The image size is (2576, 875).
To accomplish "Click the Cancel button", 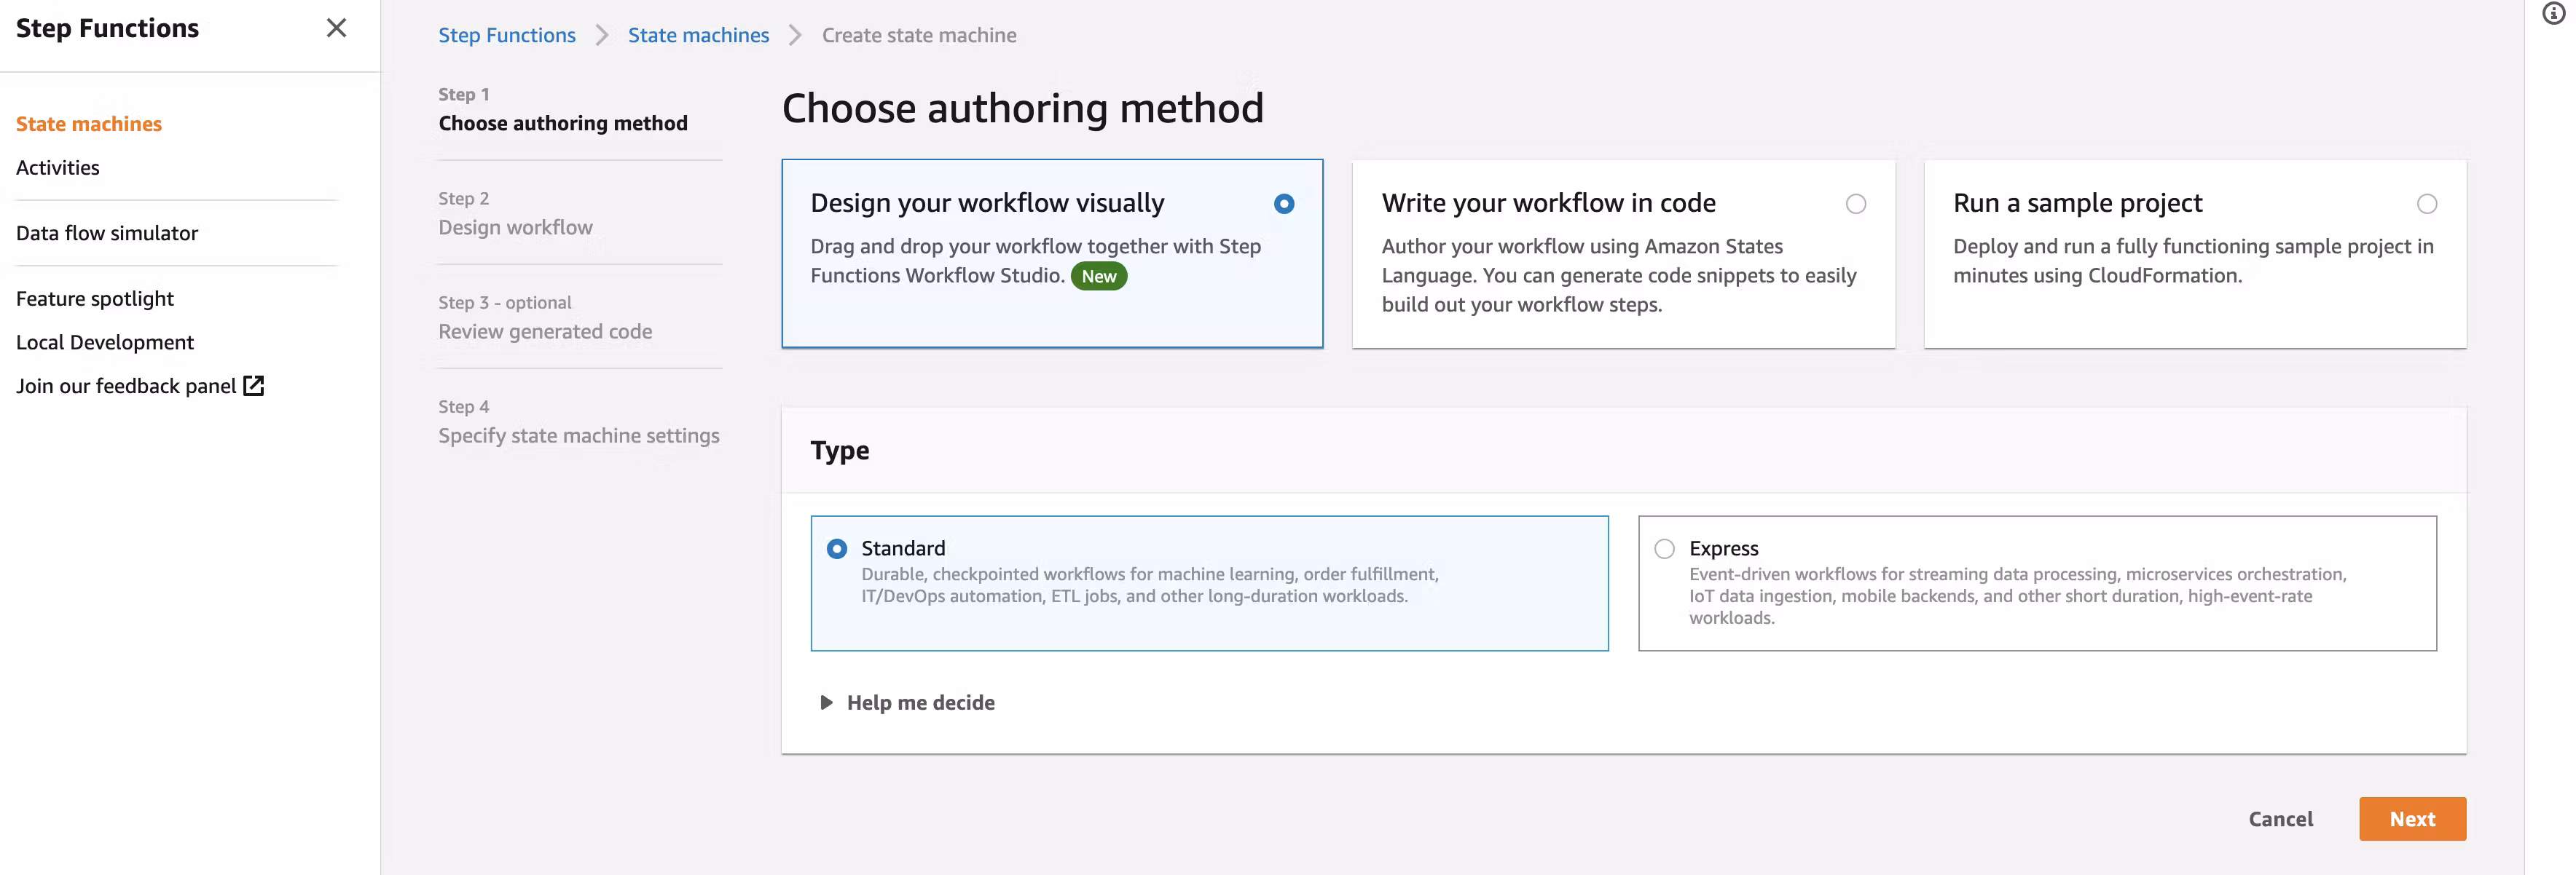I will pyautogui.click(x=2280, y=818).
